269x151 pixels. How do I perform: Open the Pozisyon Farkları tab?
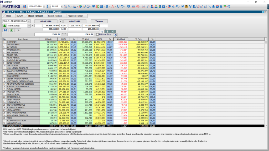click(75, 16)
